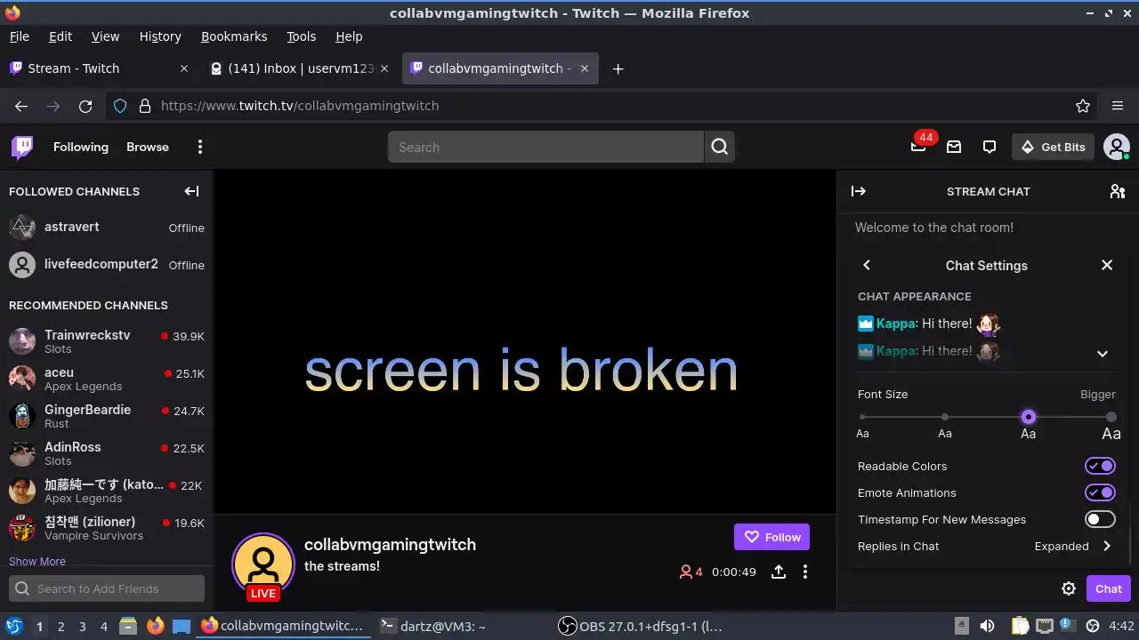This screenshot has height=640, width=1139.
Task: Click the search magnifier button
Action: (x=720, y=147)
